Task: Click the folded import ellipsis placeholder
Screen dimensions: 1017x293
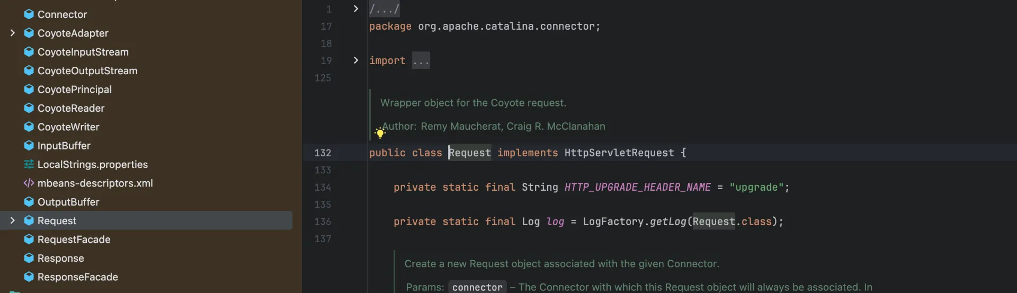Action: (x=421, y=61)
